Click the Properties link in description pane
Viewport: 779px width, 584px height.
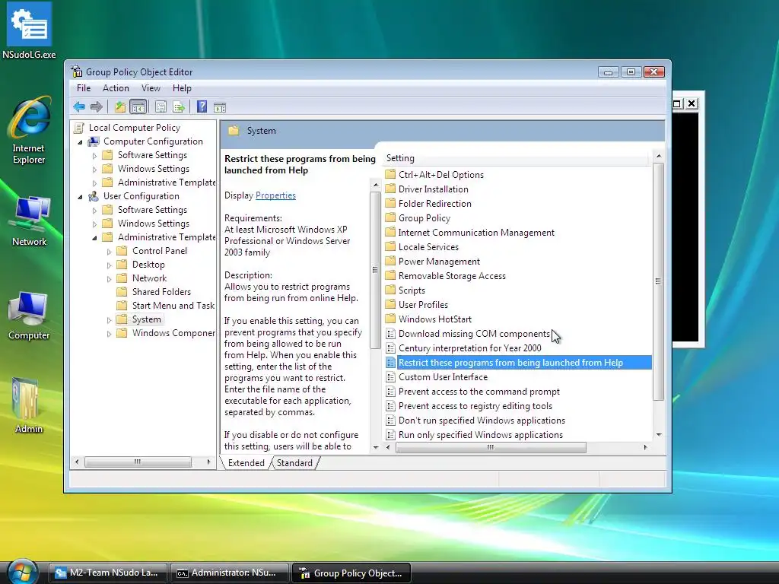275,195
